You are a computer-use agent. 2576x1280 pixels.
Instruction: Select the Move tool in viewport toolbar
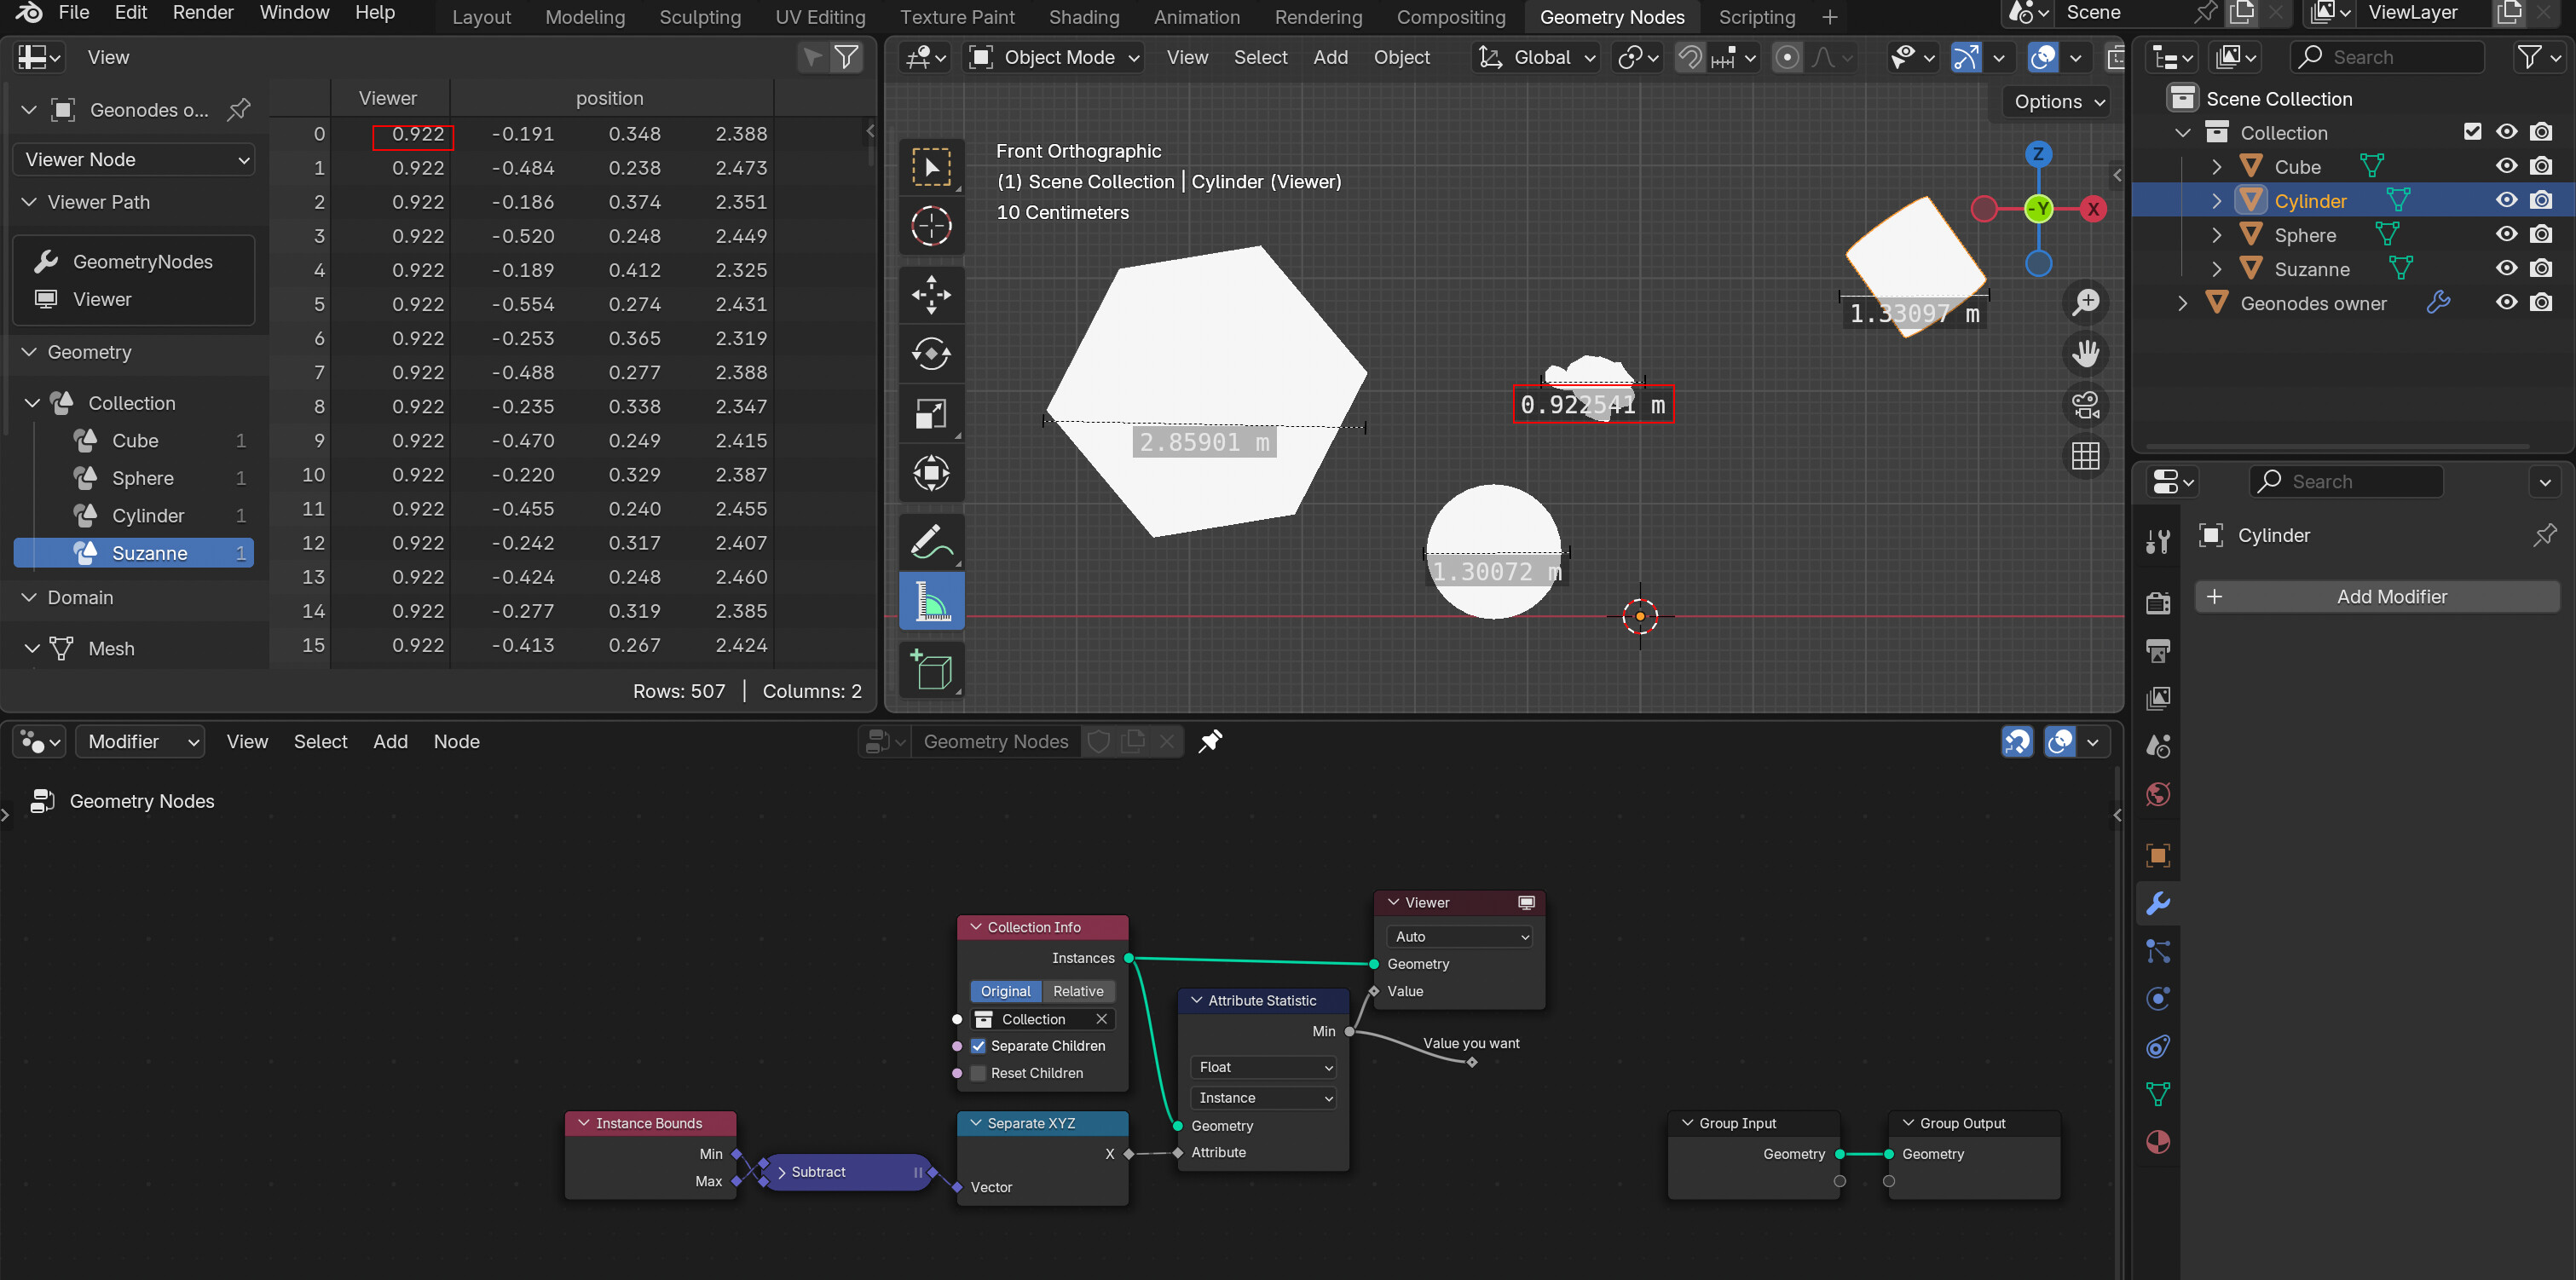click(x=931, y=295)
